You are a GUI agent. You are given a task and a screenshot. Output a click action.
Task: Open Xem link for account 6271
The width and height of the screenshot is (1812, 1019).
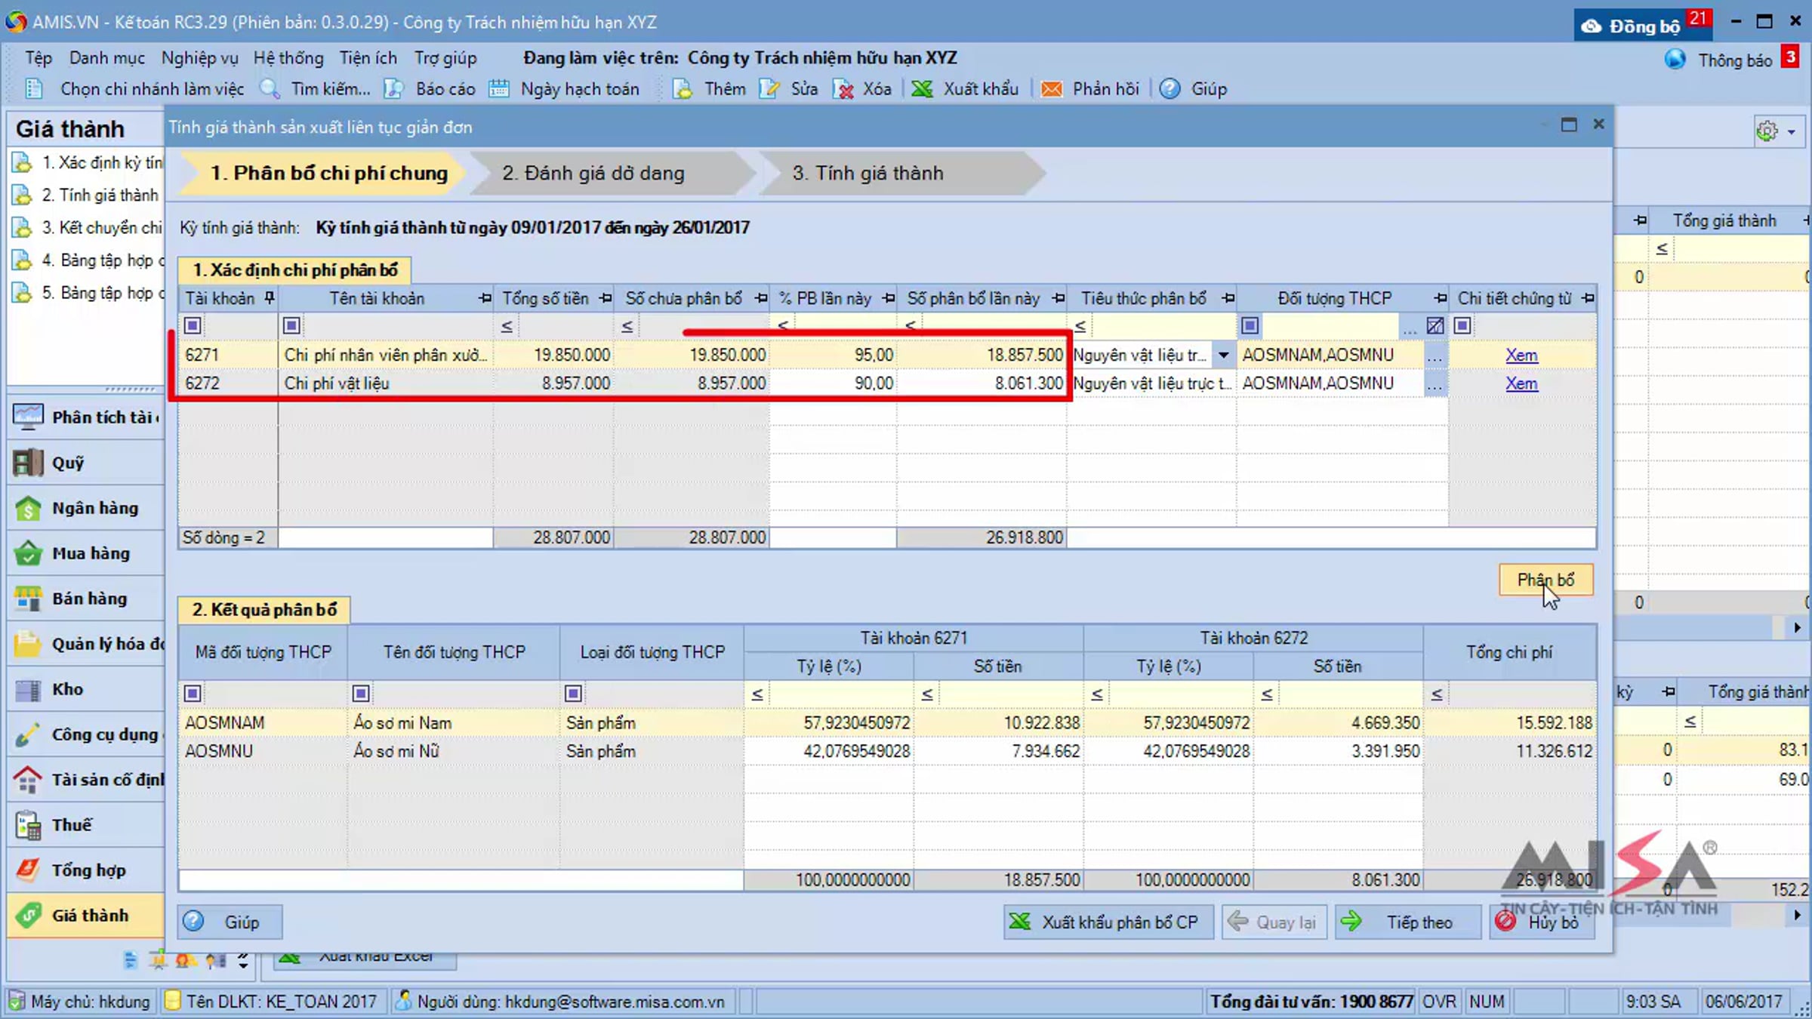coord(1521,355)
